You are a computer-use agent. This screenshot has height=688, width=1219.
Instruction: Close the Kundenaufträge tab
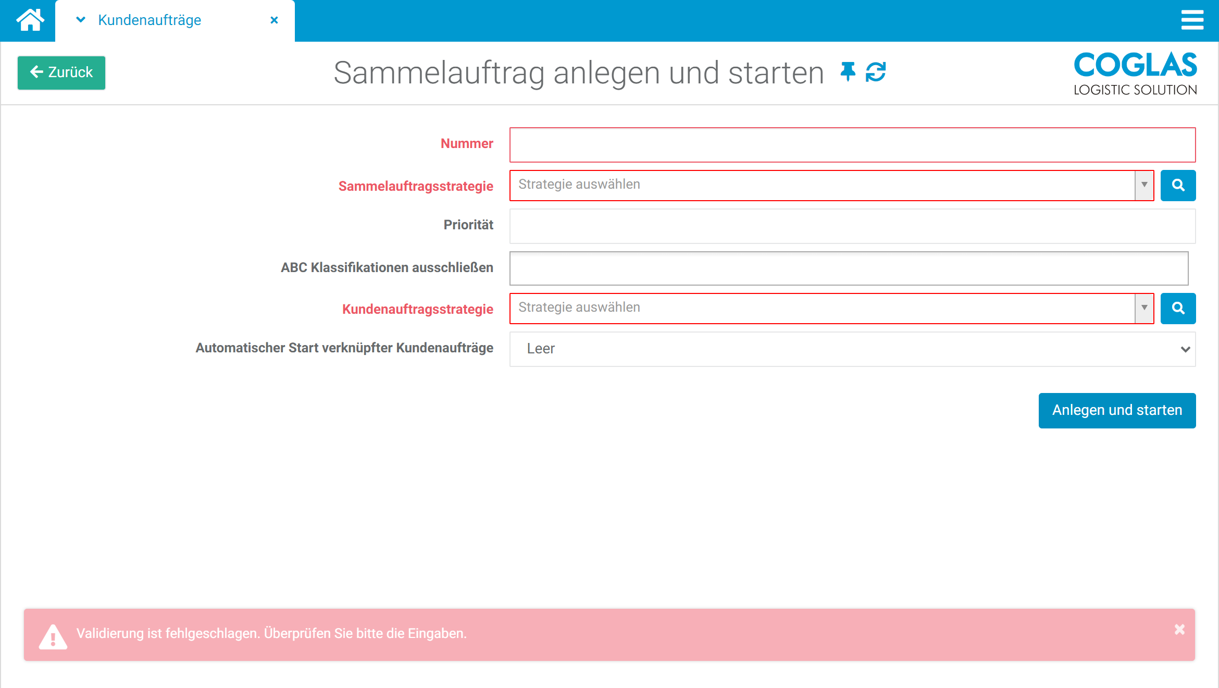pos(275,20)
